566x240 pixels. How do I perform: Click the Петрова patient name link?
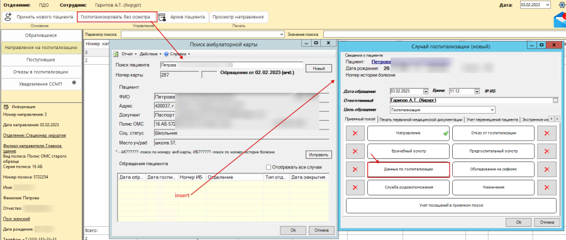pos(381,62)
